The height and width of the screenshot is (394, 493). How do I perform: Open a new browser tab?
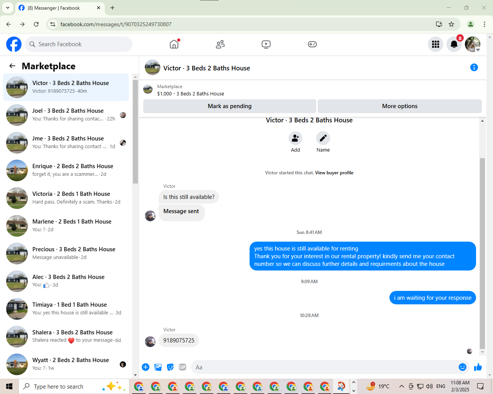[x=112, y=8]
